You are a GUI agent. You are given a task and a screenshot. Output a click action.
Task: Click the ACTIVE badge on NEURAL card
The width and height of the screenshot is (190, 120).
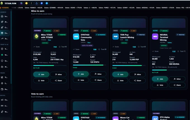(x=155, y=31)
